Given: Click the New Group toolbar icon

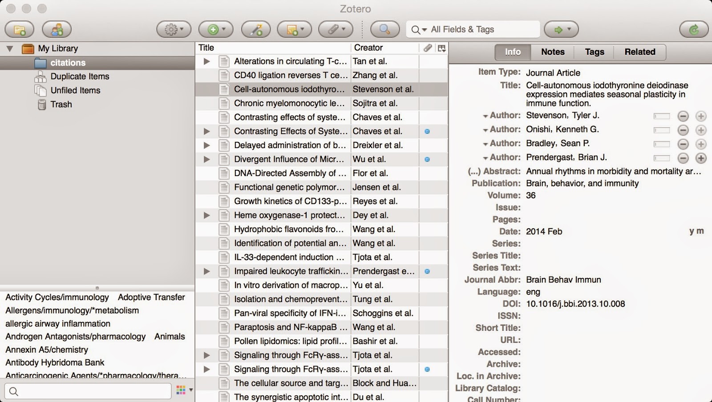Looking at the screenshot, I should [x=57, y=29].
